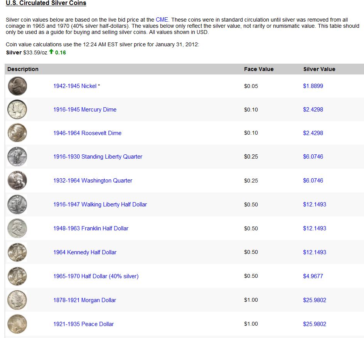The image size is (364, 338).
Task: Select the Washington Quarter coin image
Action: click(x=17, y=181)
